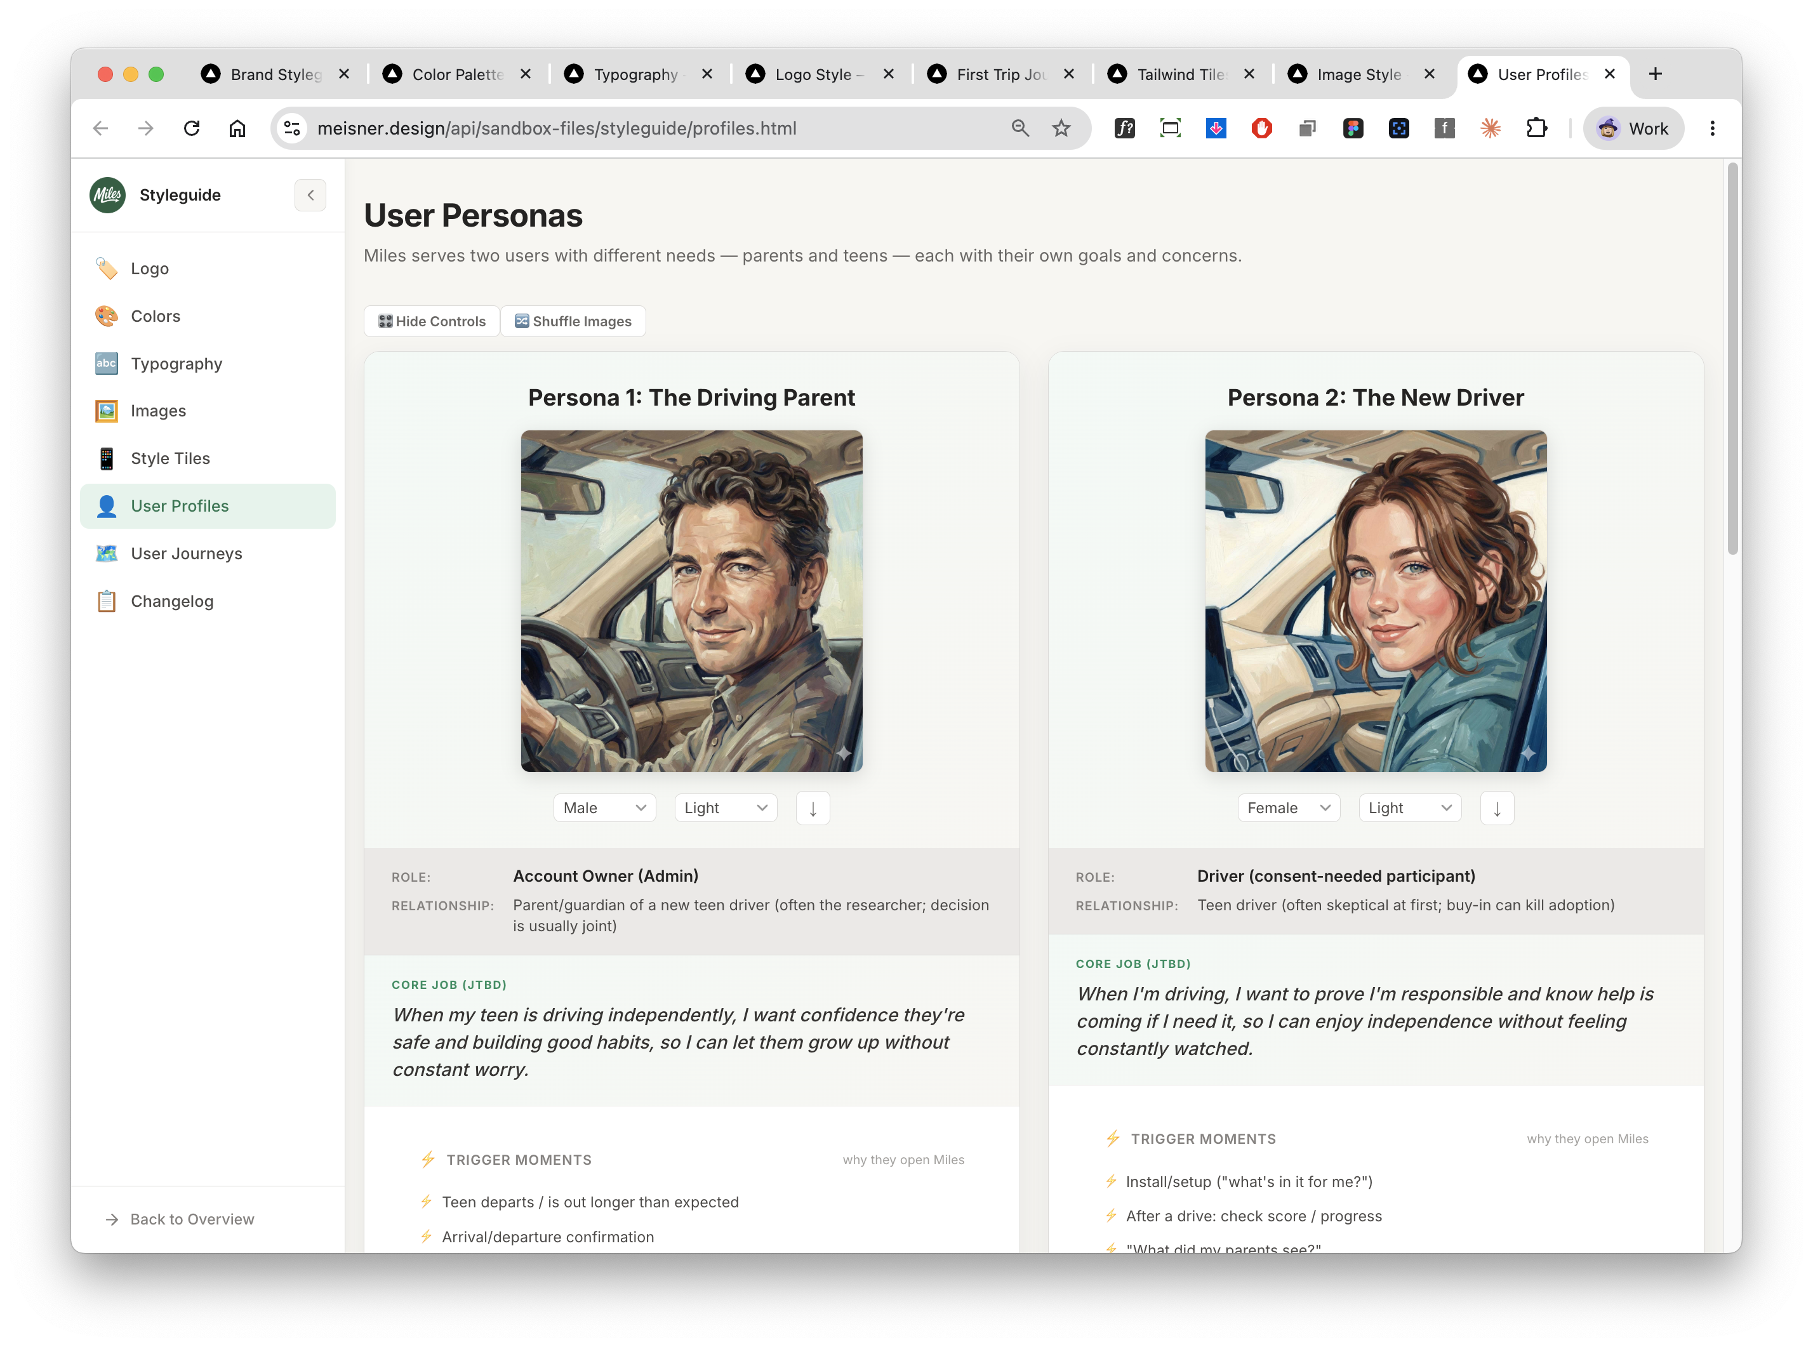
Task: Click the "Persona 1: The Driving Parent" heading
Action: (x=691, y=397)
